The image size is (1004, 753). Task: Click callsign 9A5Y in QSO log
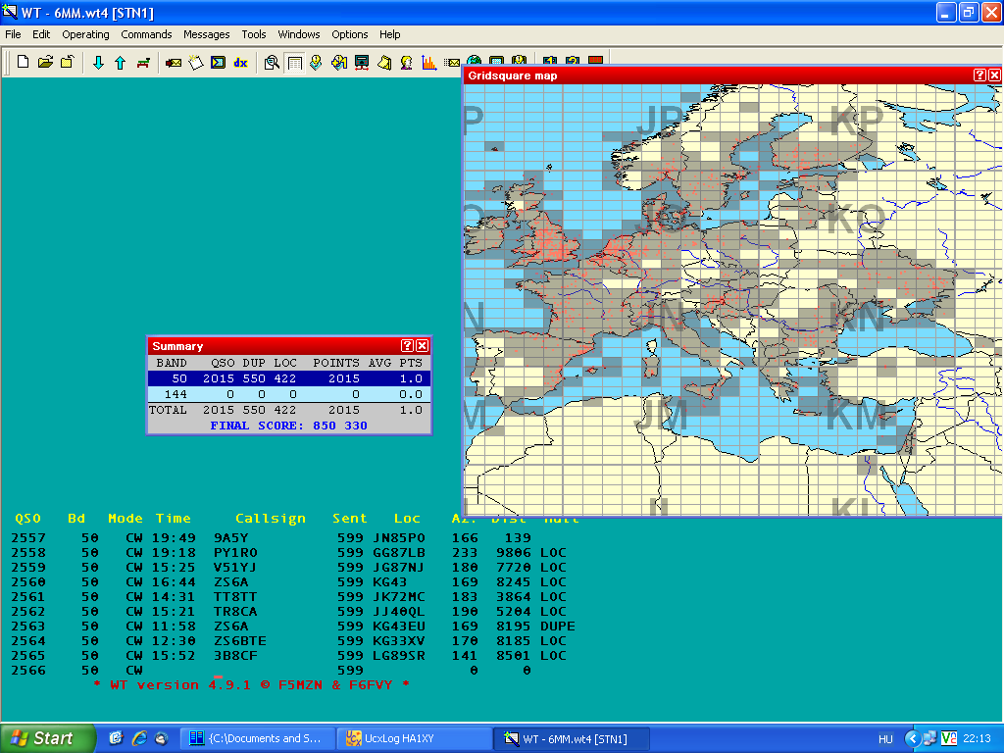[x=230, y=538]
